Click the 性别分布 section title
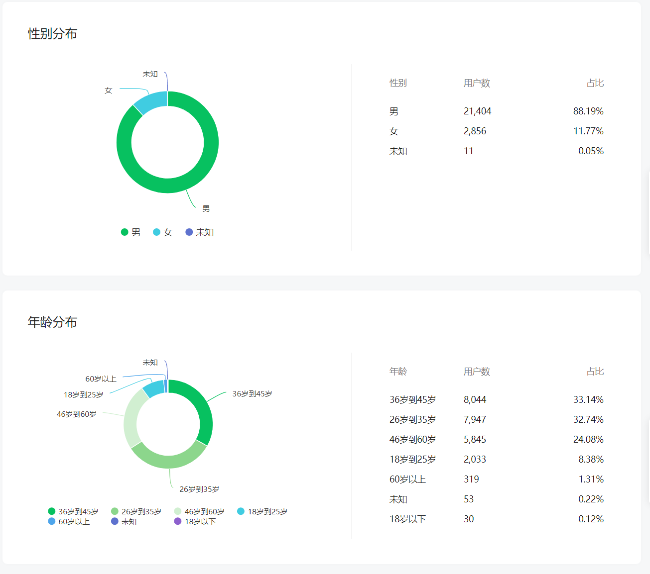The image size is (650, 574). (52, 34)
